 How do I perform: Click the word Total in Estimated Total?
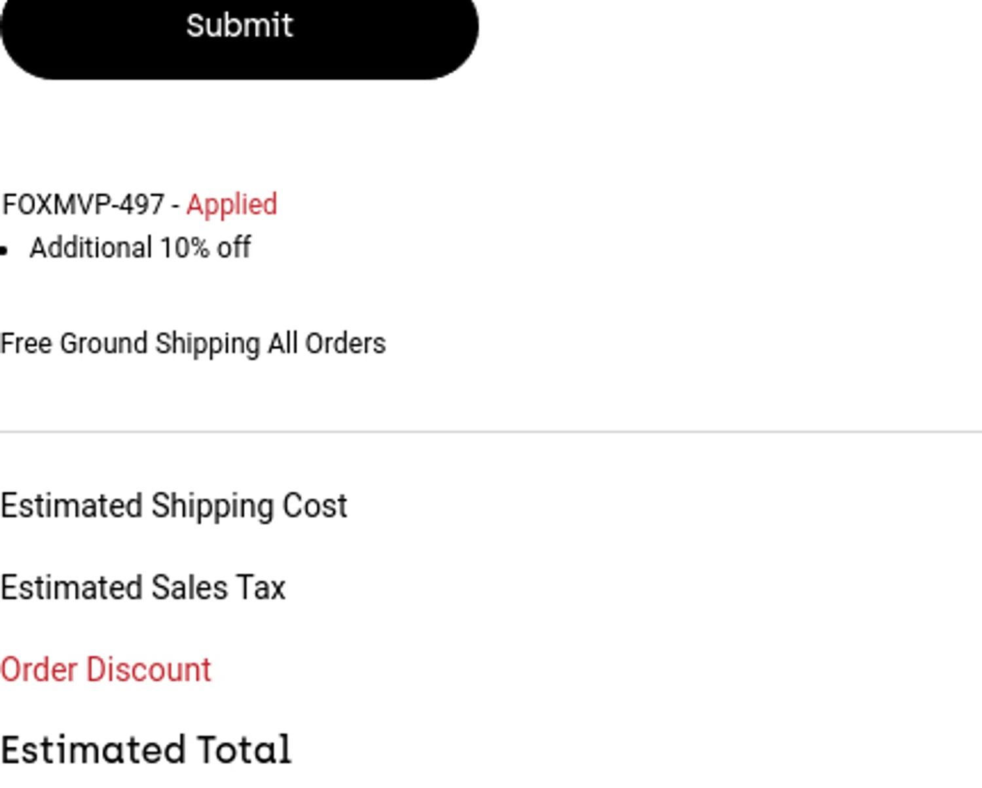tap(244, 750)
